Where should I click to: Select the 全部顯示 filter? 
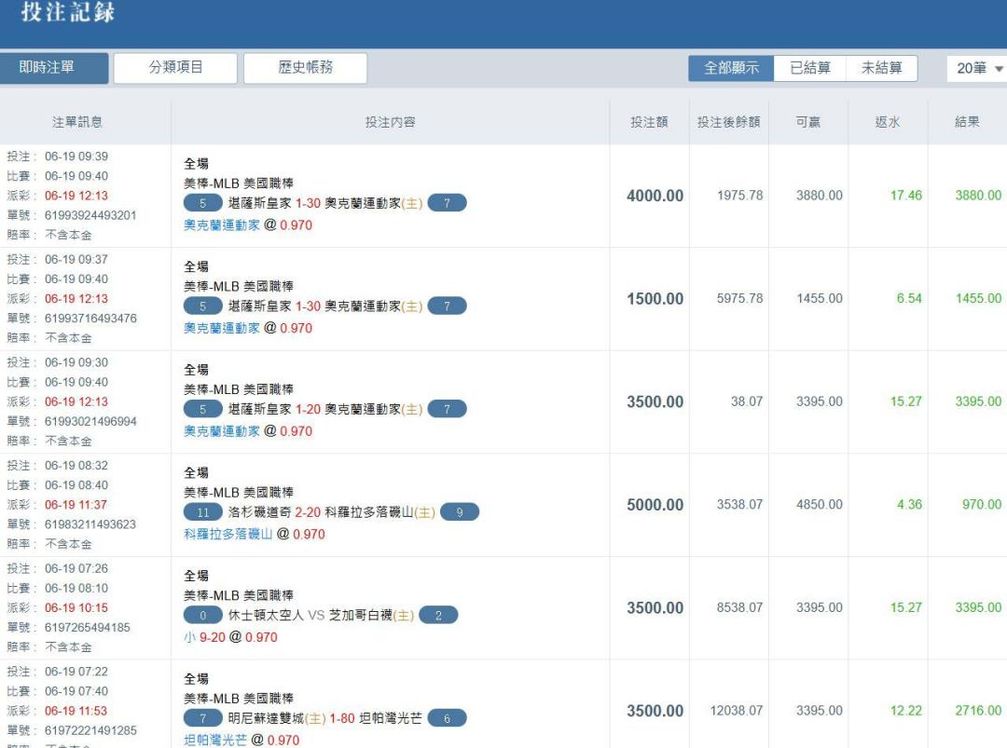point(731,69)
